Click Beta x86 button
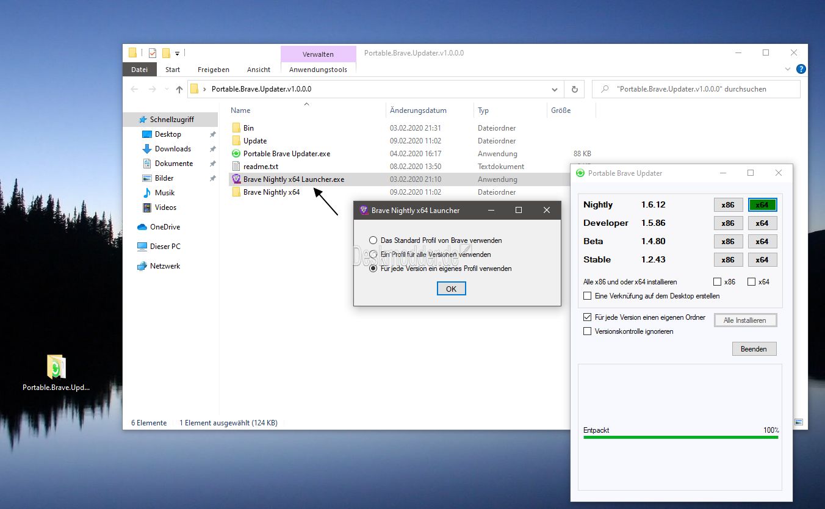825x509 pixels. click(728, 242)
